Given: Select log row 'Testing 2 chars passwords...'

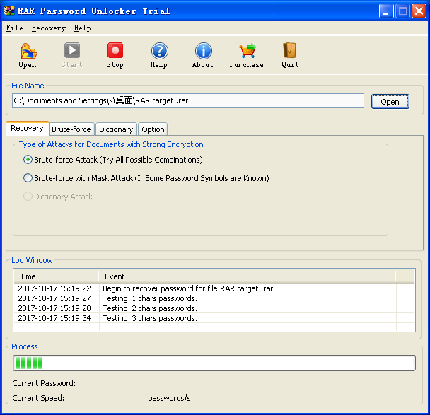Looking at the screenshot, I should point(214,308).
